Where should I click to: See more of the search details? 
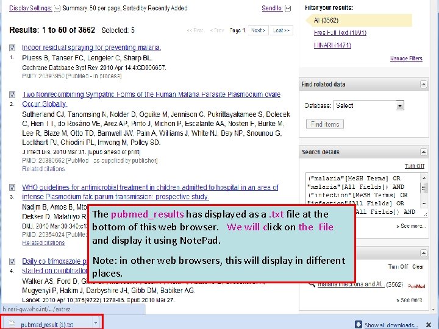click(x=412, y=226)
